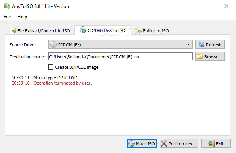Open the Help menu
236x153 pixels.
point(22,17)
